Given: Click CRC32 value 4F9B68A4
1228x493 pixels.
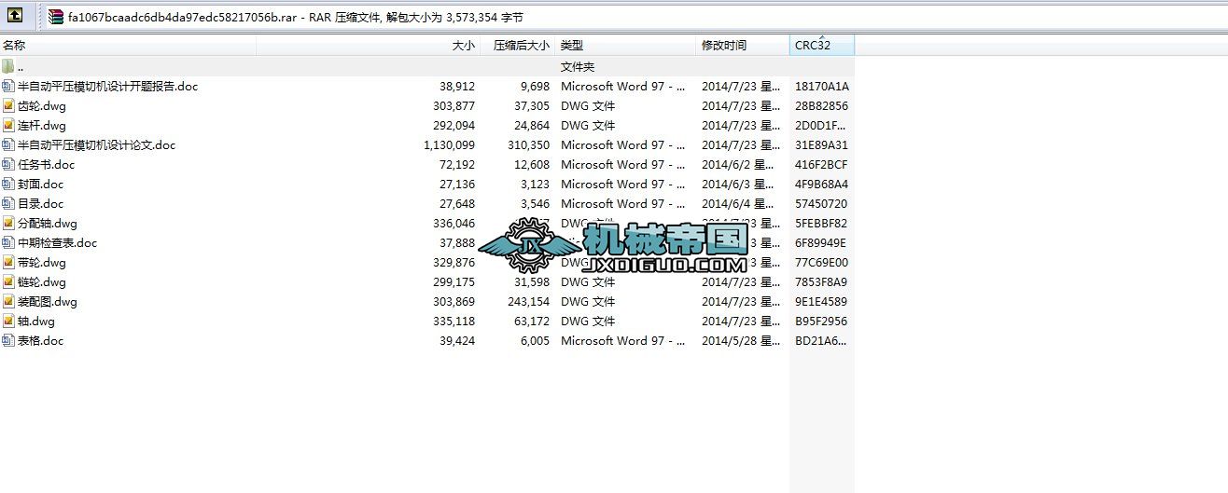Looking at the screenshot, I should click(x=822, y=184).
